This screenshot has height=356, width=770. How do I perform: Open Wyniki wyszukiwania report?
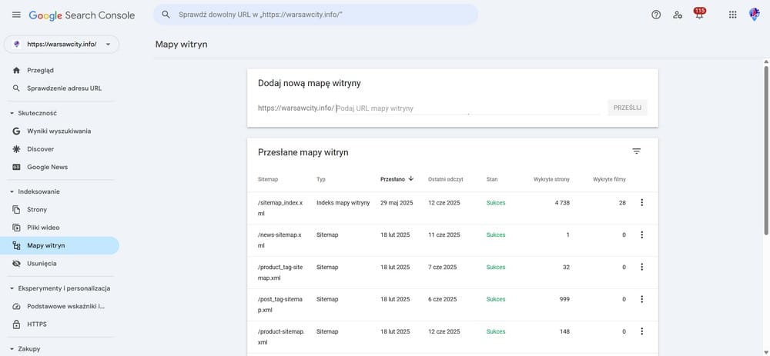pos(59,131)
